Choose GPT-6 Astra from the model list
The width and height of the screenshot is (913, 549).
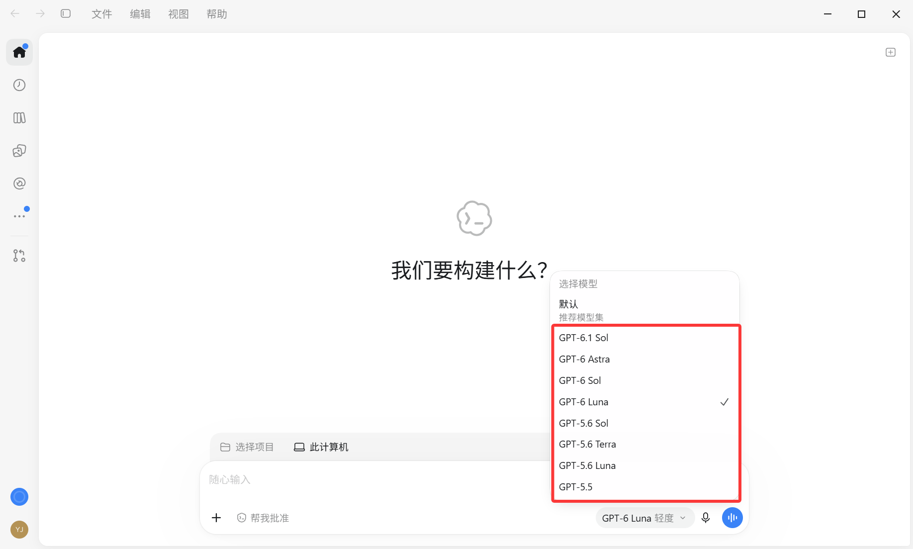(646, 359)
